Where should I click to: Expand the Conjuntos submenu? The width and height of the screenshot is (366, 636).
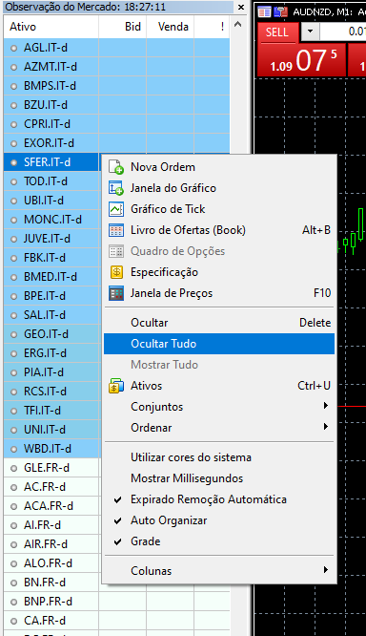click(219, 407)
